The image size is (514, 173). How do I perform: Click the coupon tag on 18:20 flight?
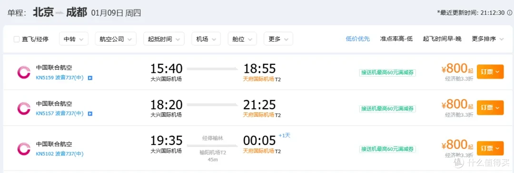coord(387,109)
